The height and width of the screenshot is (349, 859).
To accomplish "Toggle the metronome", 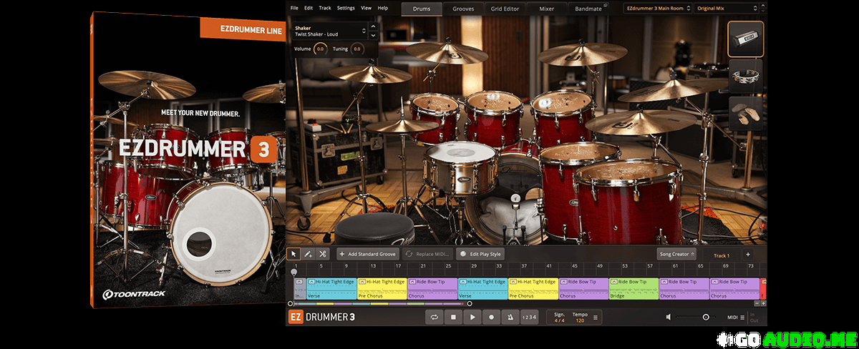I will point(510,317).
